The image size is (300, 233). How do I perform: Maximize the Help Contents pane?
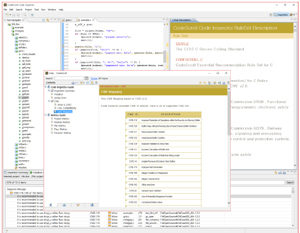pyautogui.click(x=96, y=83)
